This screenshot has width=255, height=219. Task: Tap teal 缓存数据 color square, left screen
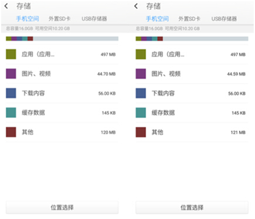click(11, 112)
